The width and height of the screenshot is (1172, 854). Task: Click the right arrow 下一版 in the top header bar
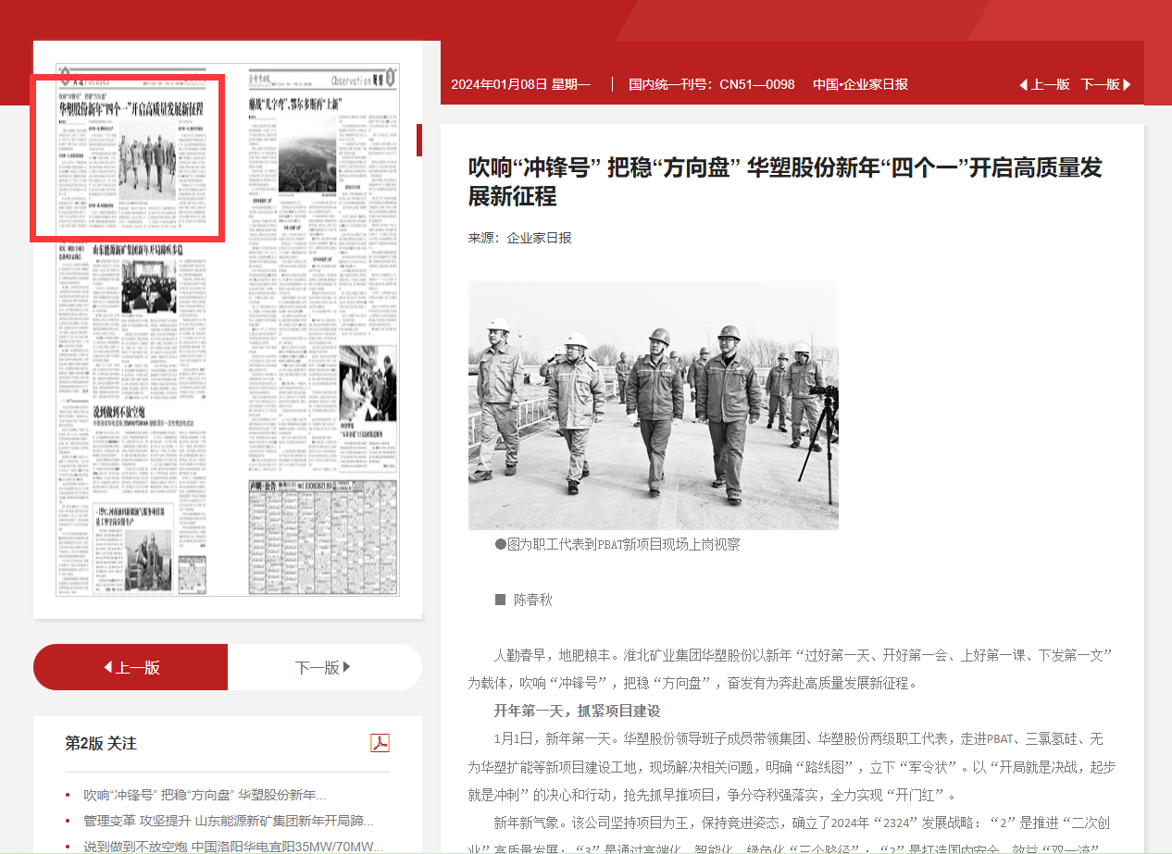1105,84
